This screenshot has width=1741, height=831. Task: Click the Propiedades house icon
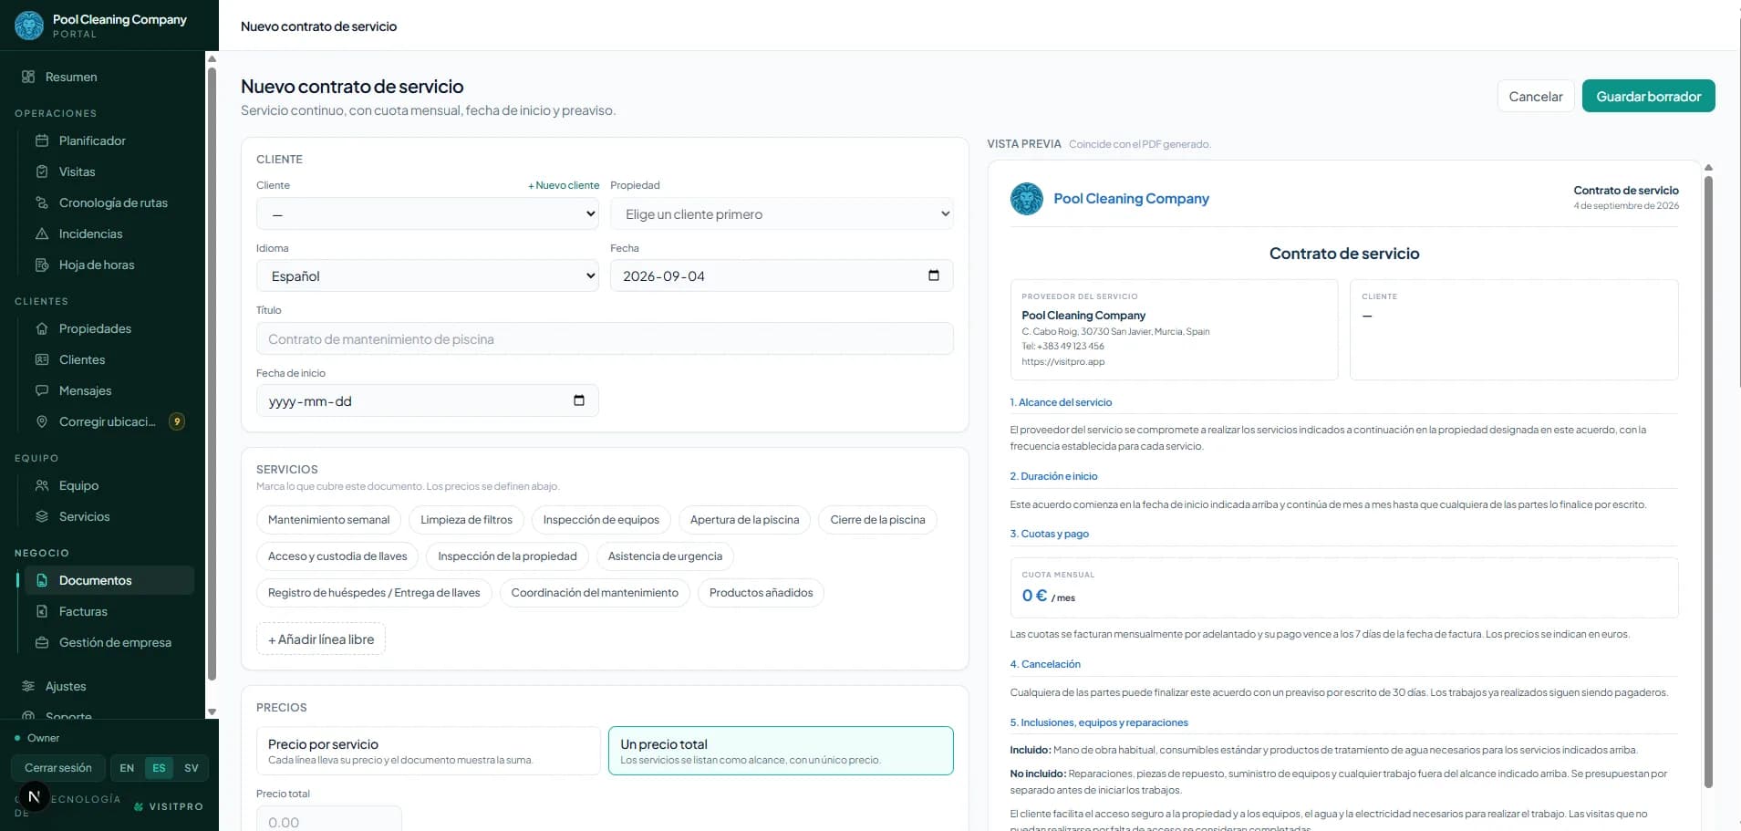tap(42, 328)
